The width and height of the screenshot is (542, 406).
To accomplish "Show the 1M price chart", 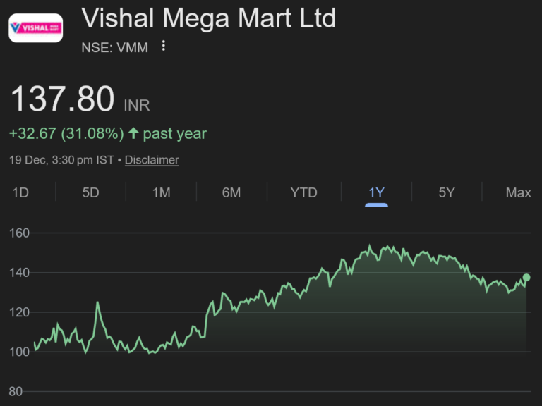I will pos(162,192).
